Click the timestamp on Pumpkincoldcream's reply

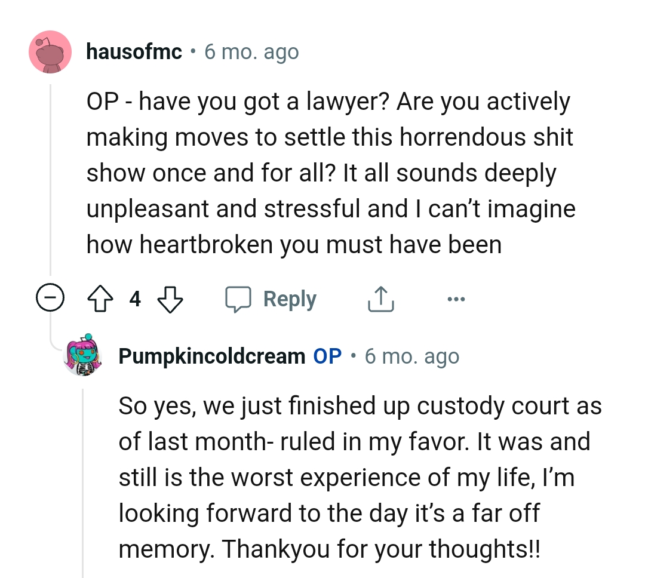[x=411, y=356]
